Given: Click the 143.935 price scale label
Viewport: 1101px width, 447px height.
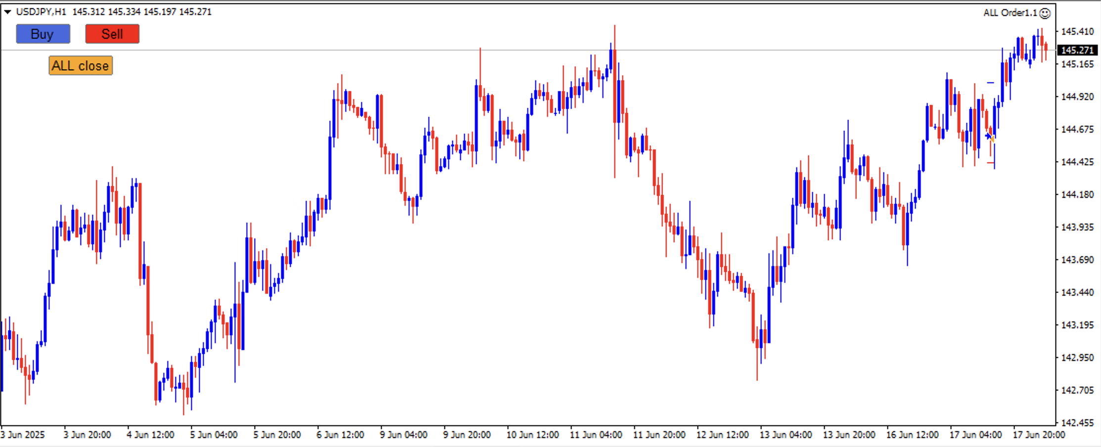Looking at the screenshot, I should coord(1077,227).
